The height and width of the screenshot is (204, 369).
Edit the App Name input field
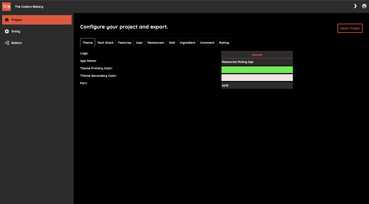click(x=257, y=62)
